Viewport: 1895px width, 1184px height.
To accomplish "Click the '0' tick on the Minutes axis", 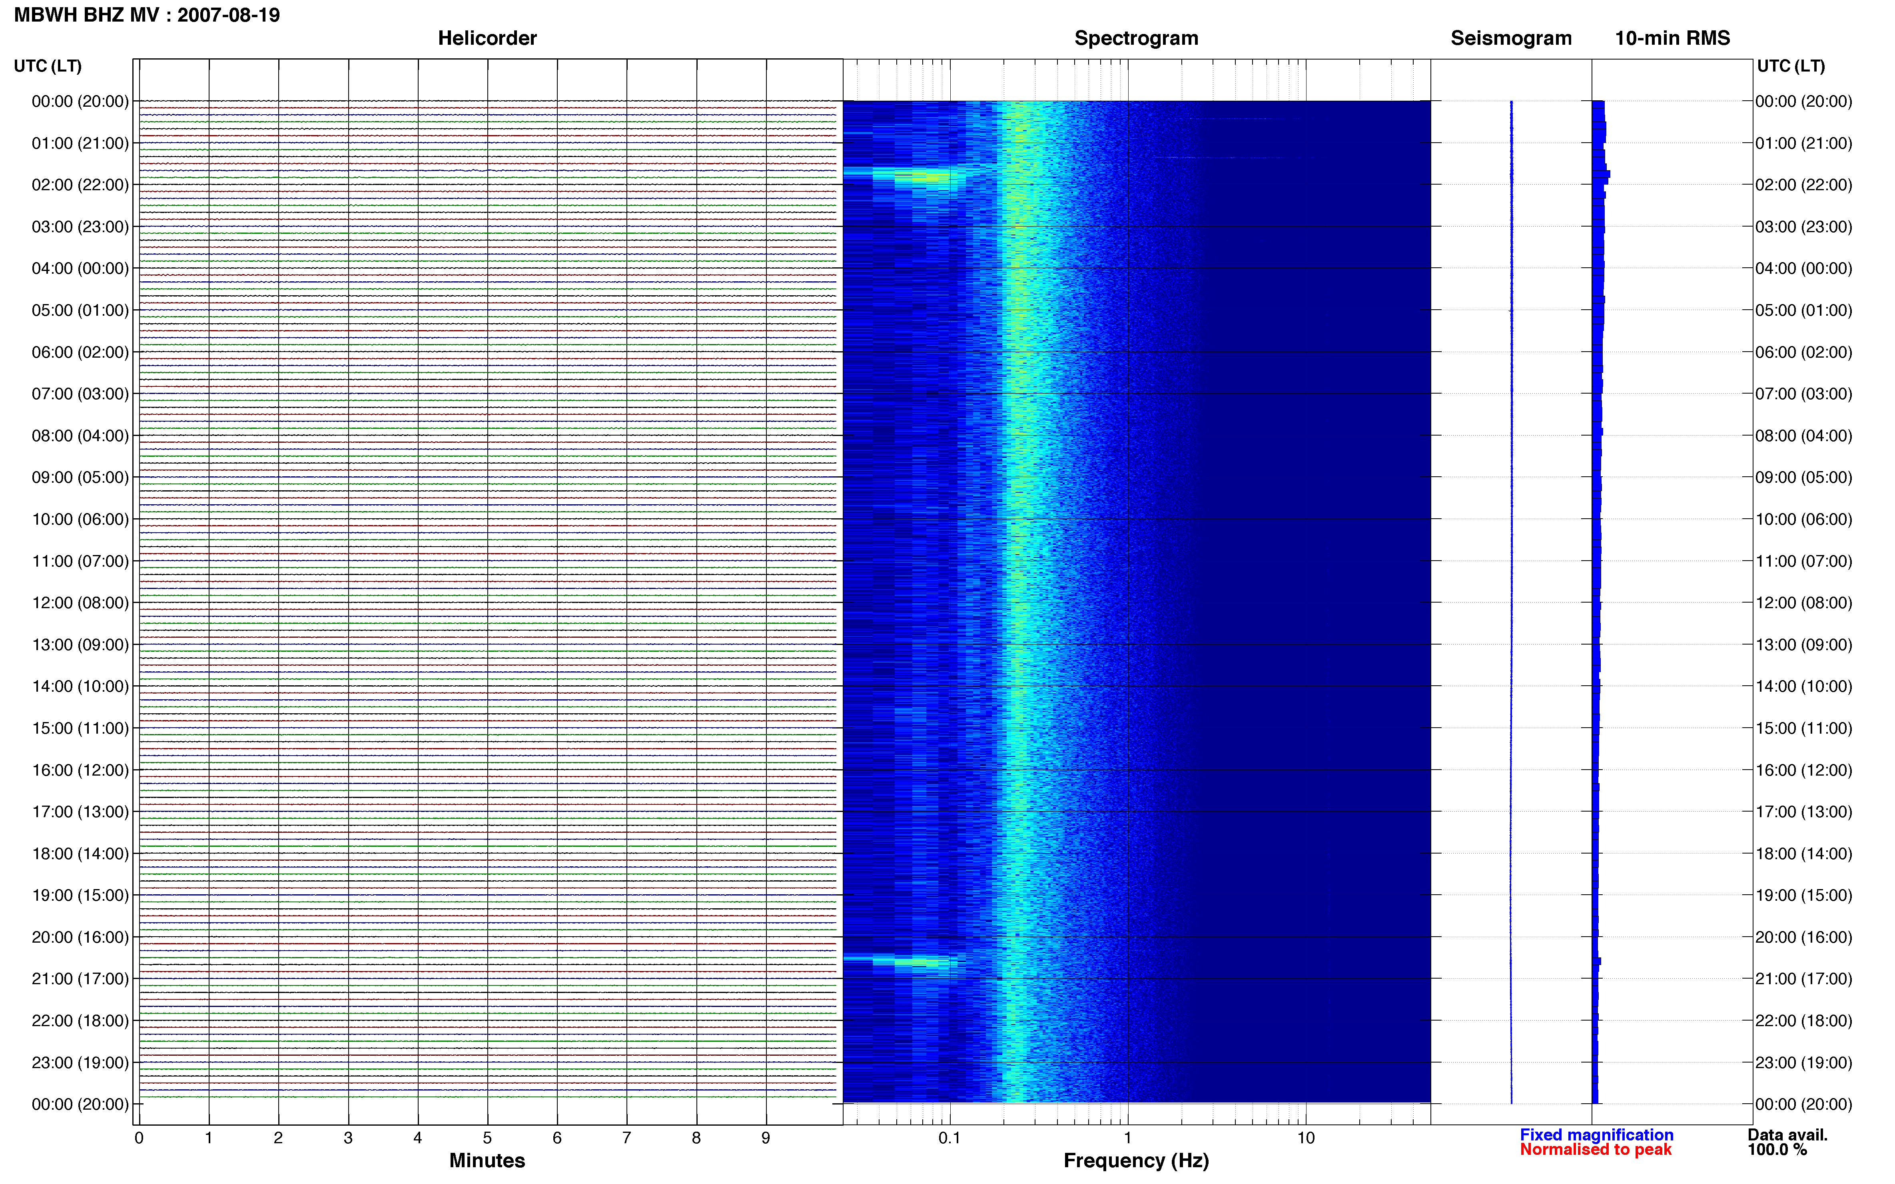I will (x=139, y=1138).
